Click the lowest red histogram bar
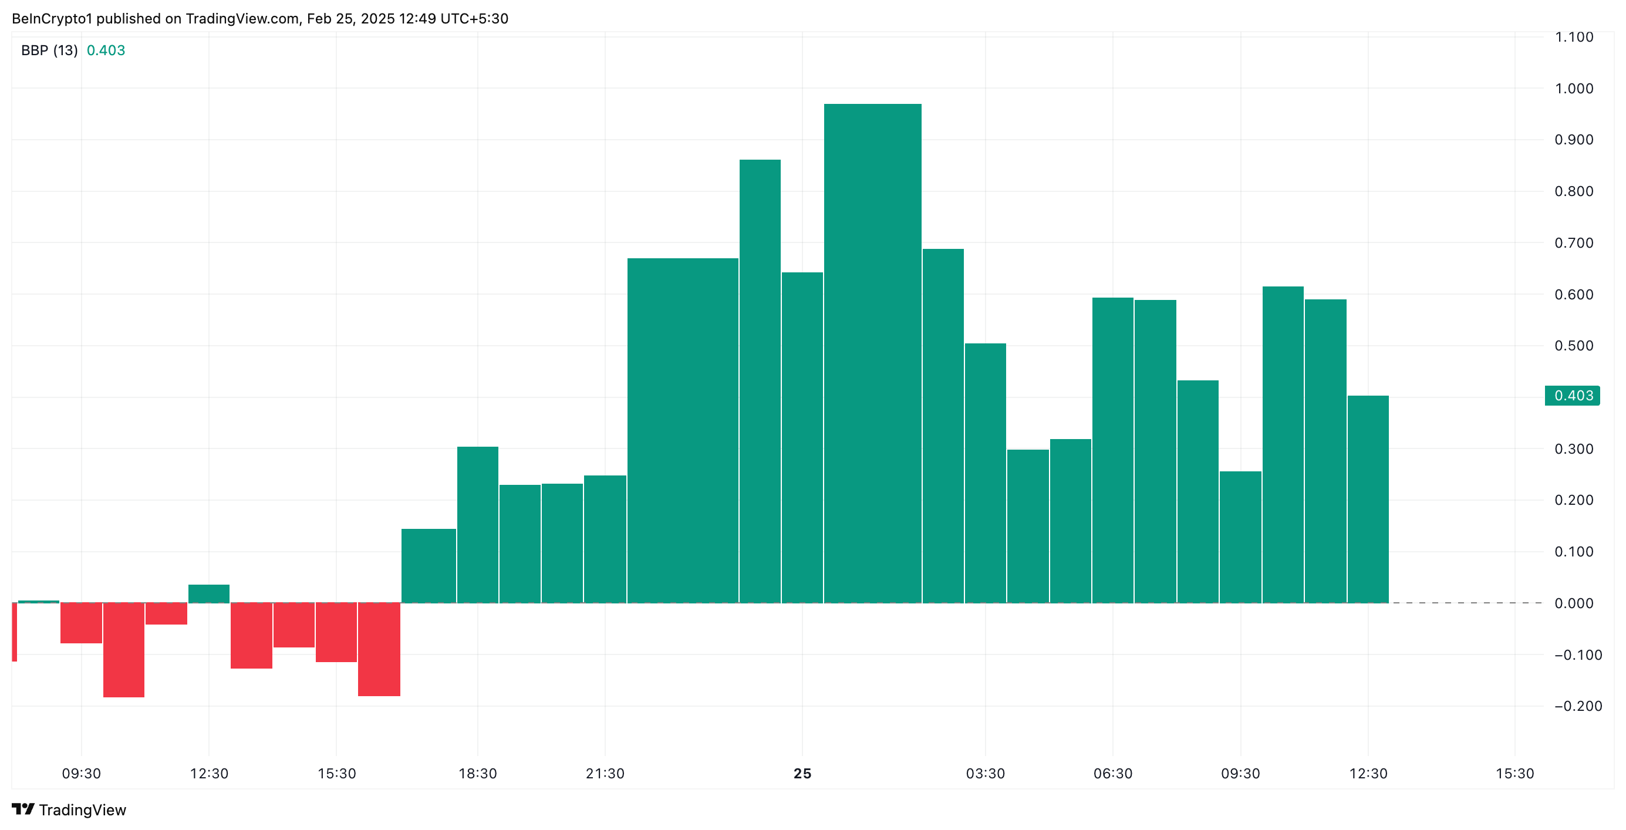1626x830 pixels. click(124, 650)
